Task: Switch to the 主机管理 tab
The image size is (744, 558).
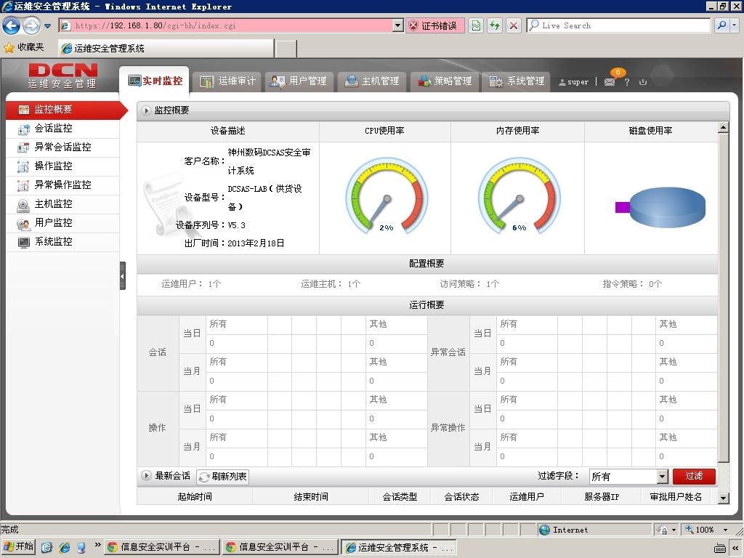Action: pos(371,81)
